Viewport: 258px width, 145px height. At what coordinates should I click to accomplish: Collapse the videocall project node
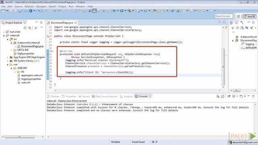pos(4,35)
